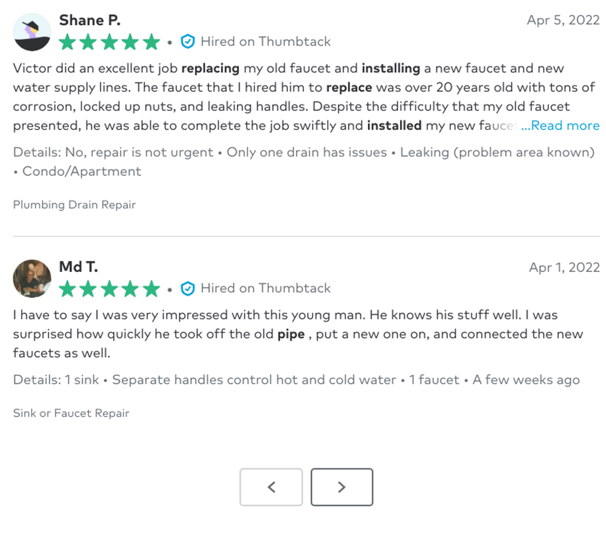
Task: Click the reviewer name Shane P.
Action: point(90,20)
